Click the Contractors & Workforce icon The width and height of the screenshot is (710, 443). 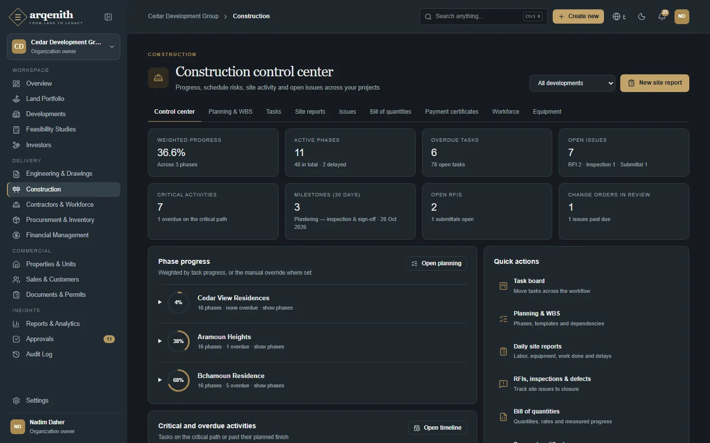point(16,205)
